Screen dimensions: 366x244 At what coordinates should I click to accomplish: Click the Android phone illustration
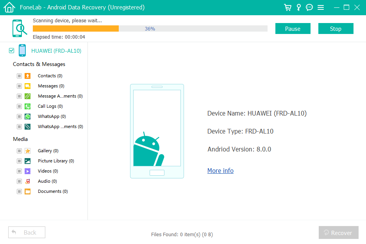point(157,131)
